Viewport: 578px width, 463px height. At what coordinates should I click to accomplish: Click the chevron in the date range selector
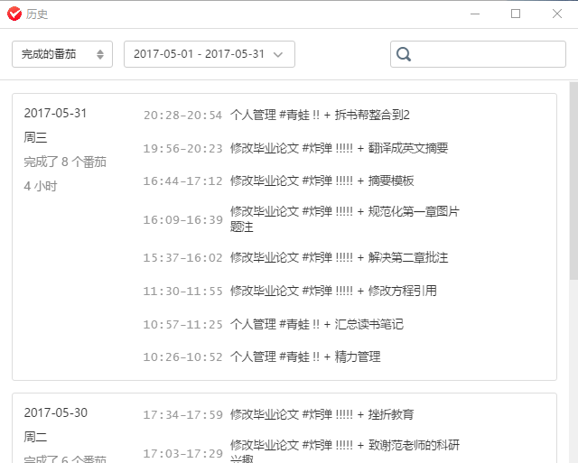click(x=278, y=54)
